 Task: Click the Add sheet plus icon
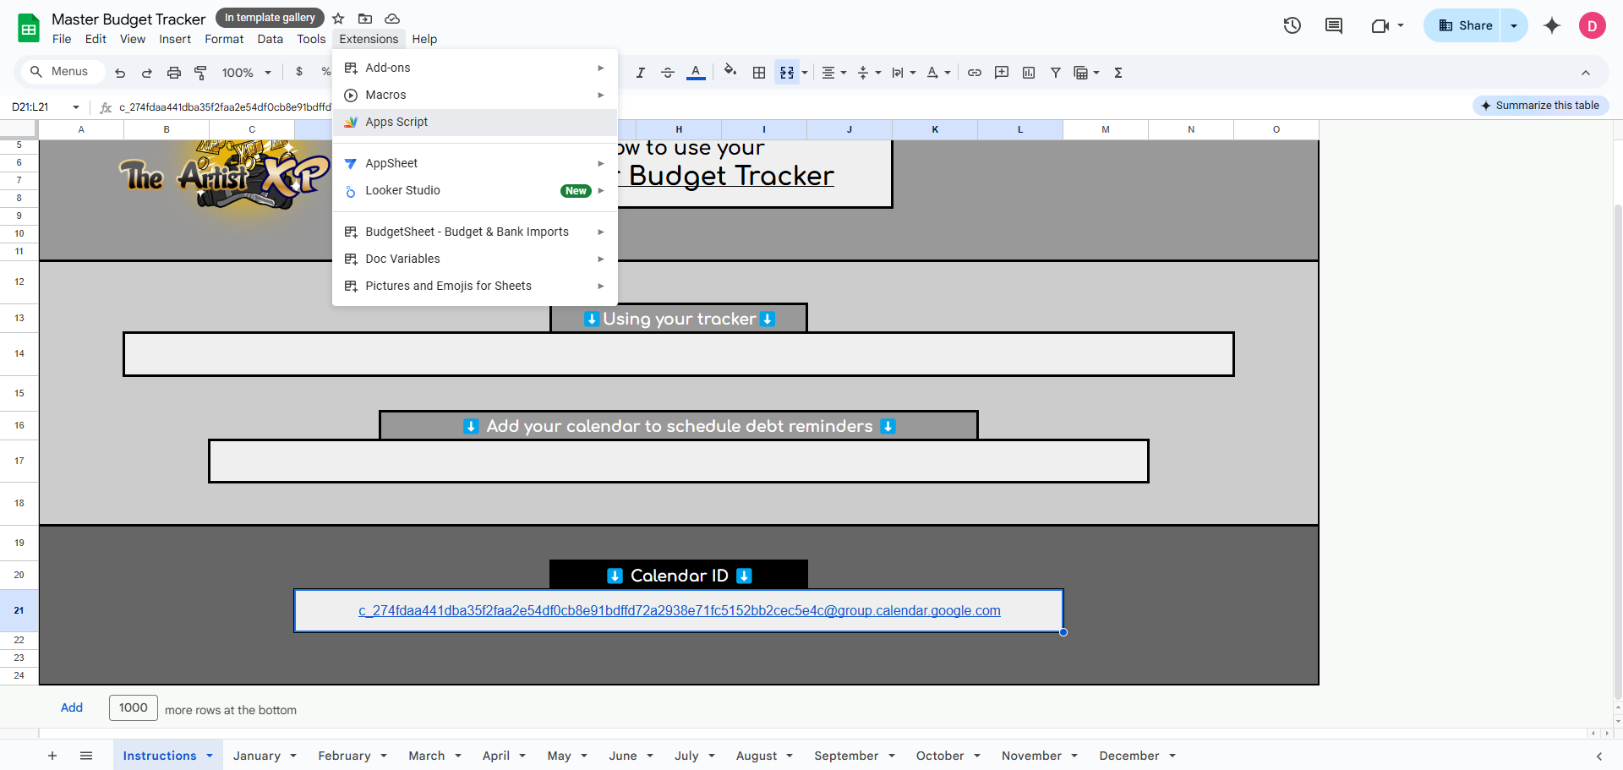52,756
